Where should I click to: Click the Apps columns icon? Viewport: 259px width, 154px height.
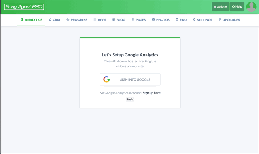[x=95, y=19]
